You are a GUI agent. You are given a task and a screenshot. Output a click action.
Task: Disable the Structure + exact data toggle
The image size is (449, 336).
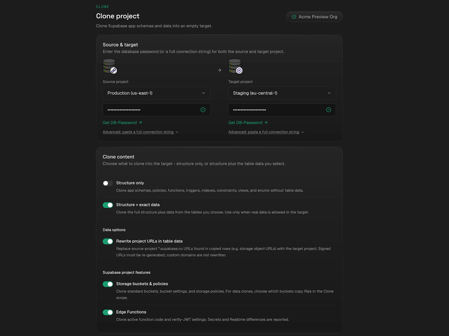(x=108, y=205)
